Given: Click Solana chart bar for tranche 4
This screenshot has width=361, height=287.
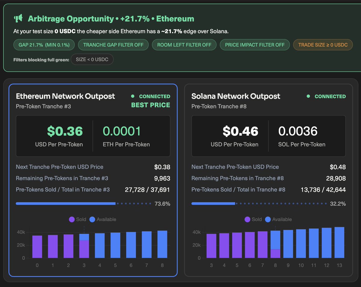Looking at the screenshot, I should tap(224, 246).
